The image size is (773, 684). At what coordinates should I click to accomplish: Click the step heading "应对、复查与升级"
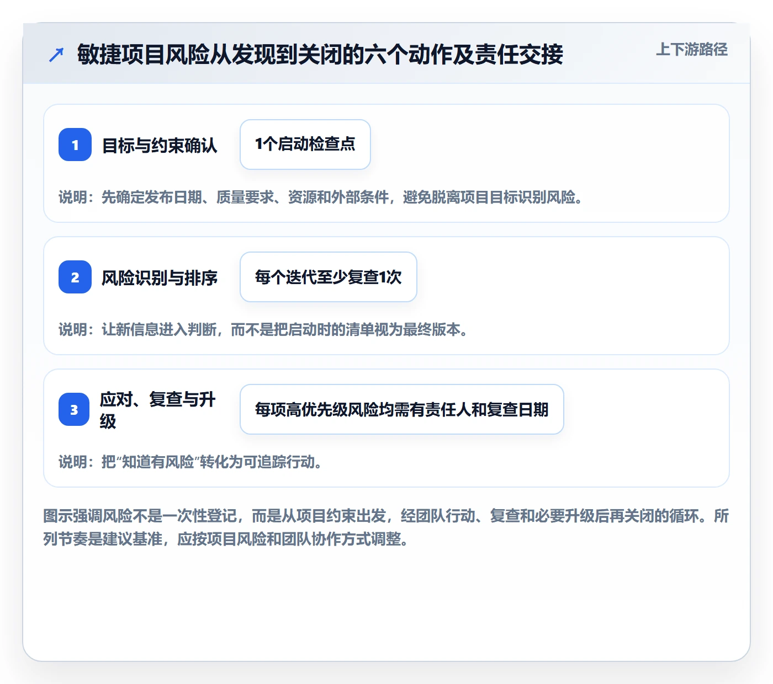[x=158, y=410]
